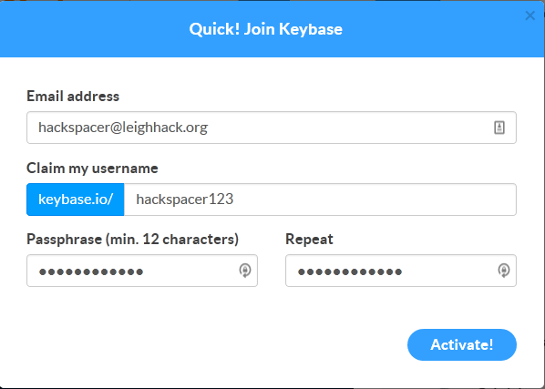Click the "Passphrase (min. 12 characters)" label
Screen dimensions: 545x389
pos(133,240)
